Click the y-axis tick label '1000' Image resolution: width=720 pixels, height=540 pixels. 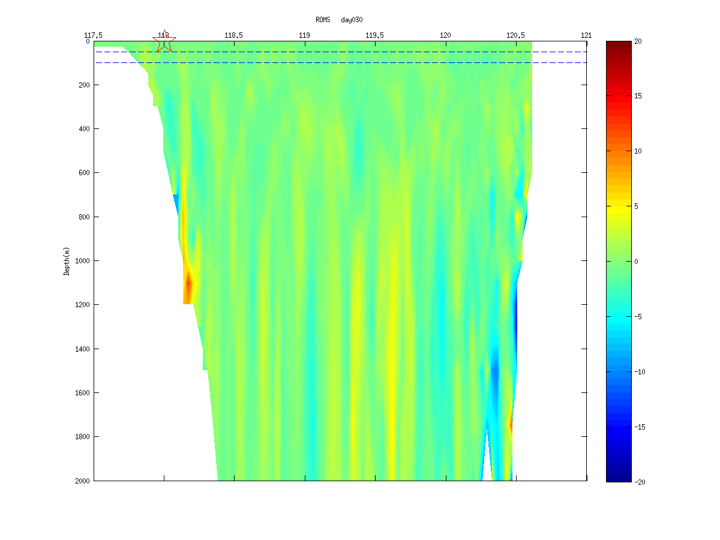pos(82,261)
